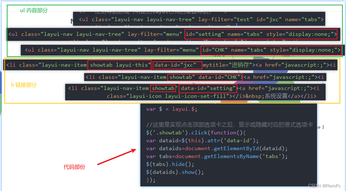Select the "var dataids=document.getElementById(dataid);" line

217,148
